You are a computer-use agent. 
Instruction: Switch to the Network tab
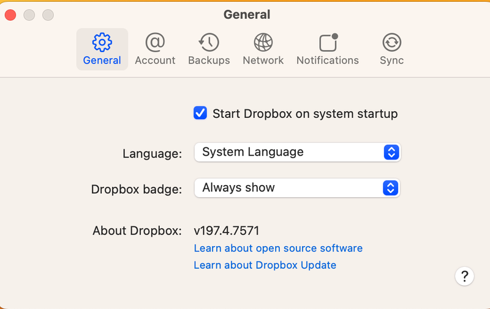[263, 49]
